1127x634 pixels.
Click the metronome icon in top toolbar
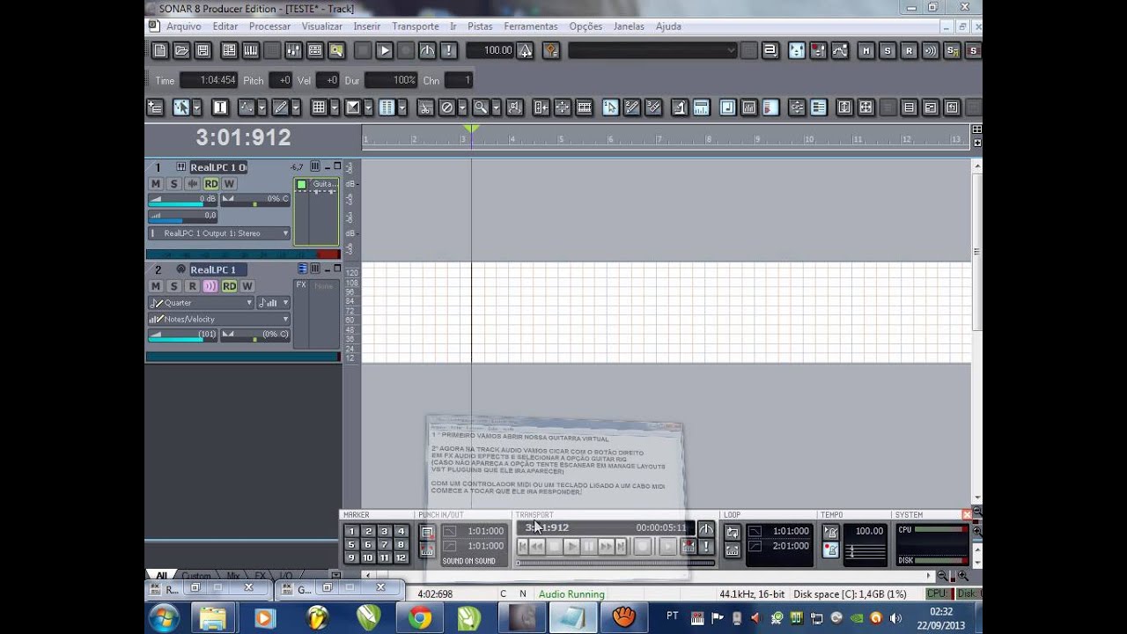tap(427, 50)
